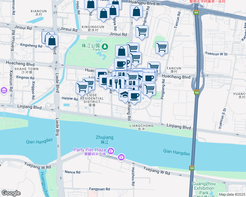Click the graduation cap marker near Liede district

click(x=124, y=96)
